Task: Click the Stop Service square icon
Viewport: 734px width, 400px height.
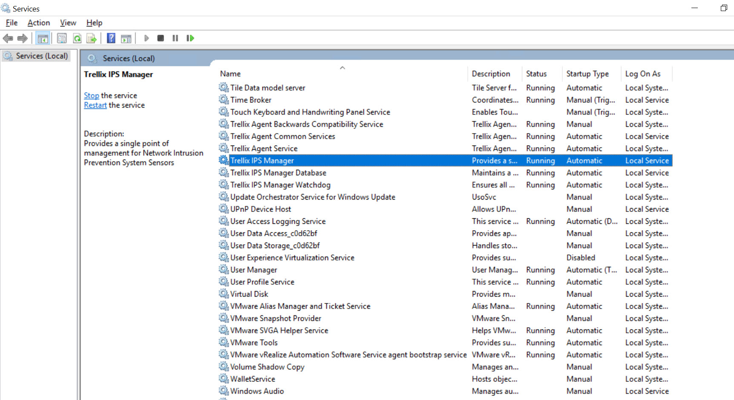Action: 161,38
